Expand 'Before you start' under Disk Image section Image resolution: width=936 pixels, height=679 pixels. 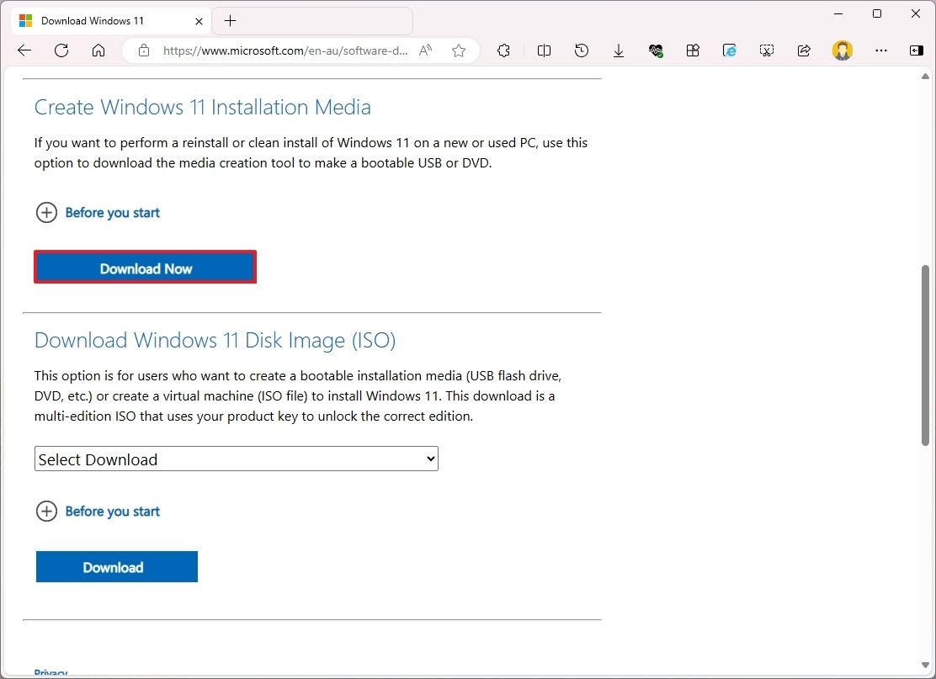point(98,511)
